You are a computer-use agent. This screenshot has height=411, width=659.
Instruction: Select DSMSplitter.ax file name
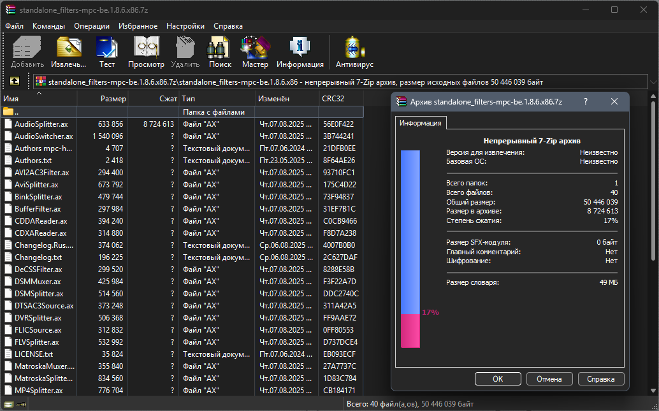(39, 293)
